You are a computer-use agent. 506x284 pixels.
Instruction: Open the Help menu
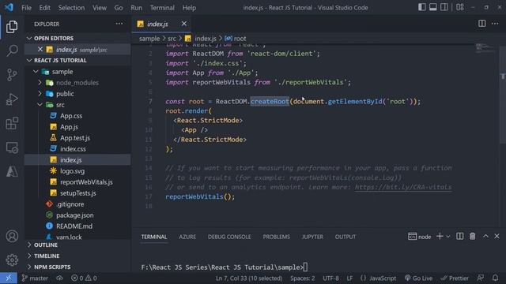tap(189, 7)
